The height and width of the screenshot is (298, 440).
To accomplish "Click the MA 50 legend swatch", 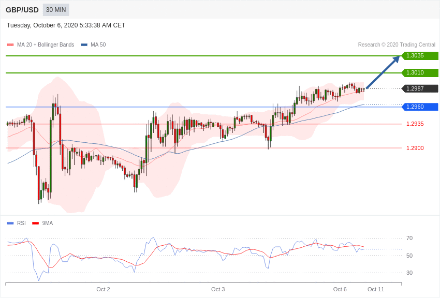I will pos(84,44).
